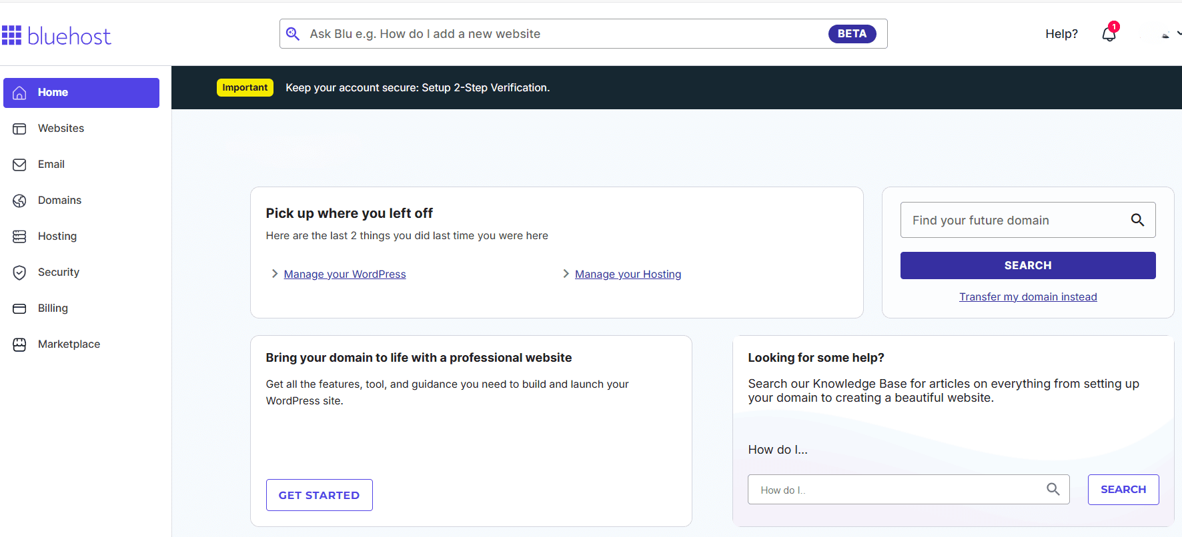Follow Transfer my domain instead link
The image size is (1182, 537).
pyautogui.click(x=1028, y=297)
